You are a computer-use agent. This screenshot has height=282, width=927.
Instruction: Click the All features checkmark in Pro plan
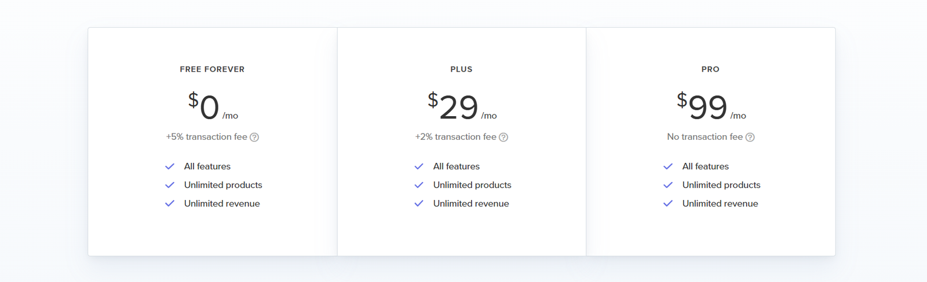[x=668, y=166]
